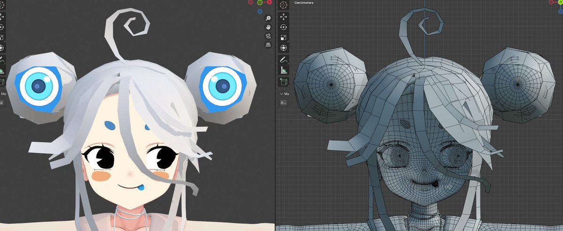The height and width of the screenshot is (231, 563).
Task: Click the 'A...' button below Mu panel
Action: (283, 103)
